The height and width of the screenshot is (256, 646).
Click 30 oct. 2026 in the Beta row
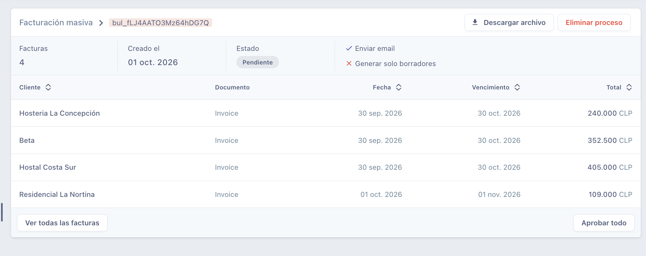(499, 140)
